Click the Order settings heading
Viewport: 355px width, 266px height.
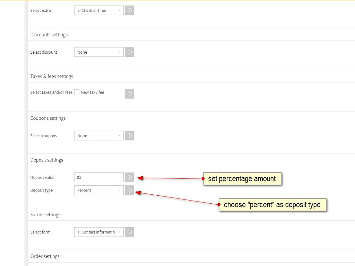click(45, 256)
